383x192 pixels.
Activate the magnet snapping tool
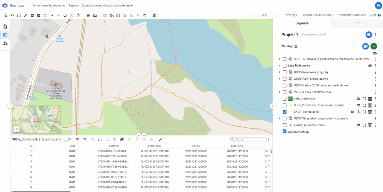(65, 15)
